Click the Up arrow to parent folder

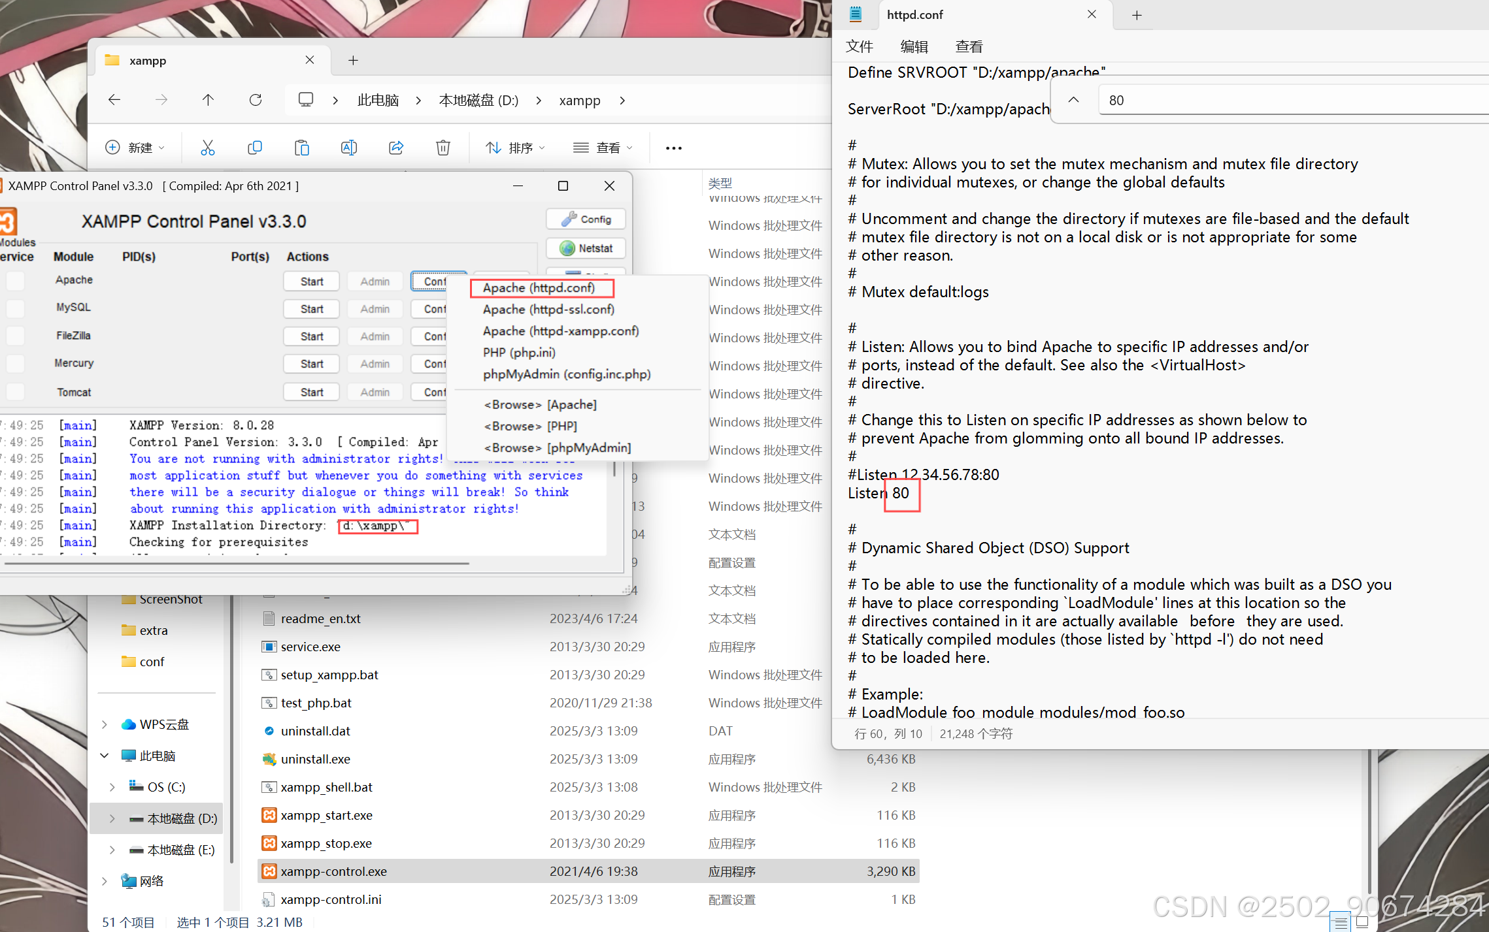(x=208, y=100)
